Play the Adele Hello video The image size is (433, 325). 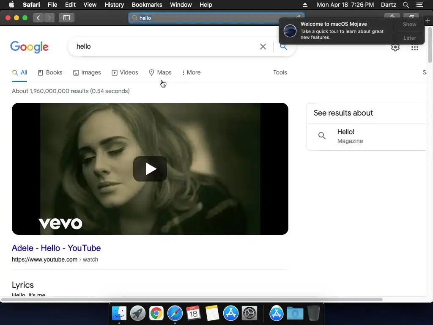point(150,169)
